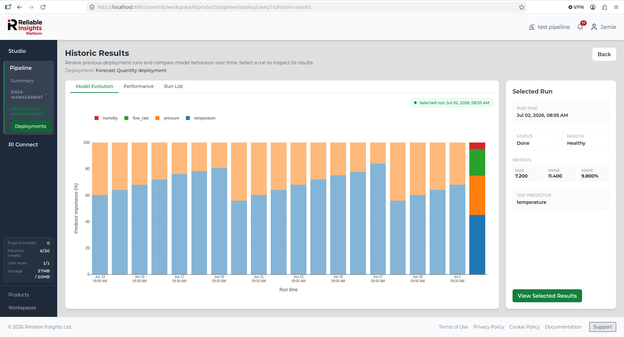Open the browser hamburger menu
624x337 pixels.
coord(616,7)
